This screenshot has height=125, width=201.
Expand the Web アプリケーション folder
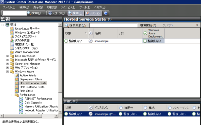[x=8, y=67]
